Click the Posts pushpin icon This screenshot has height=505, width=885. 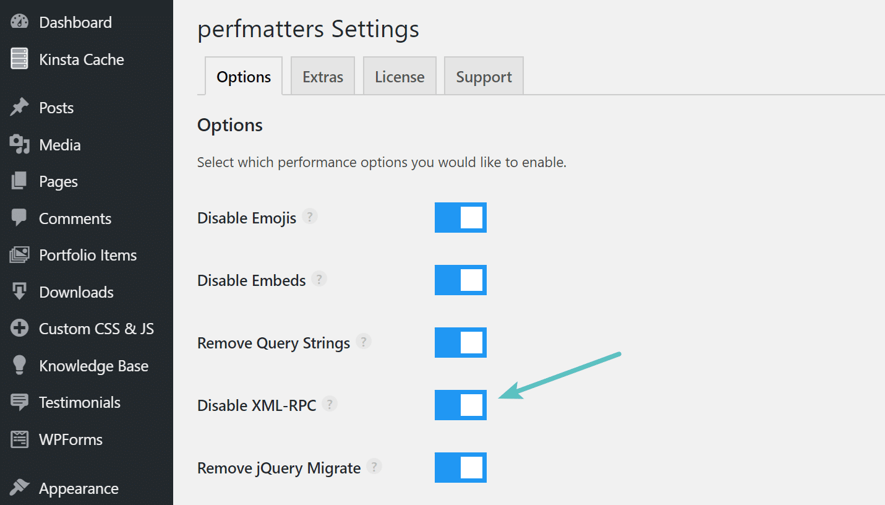[20, 108]
